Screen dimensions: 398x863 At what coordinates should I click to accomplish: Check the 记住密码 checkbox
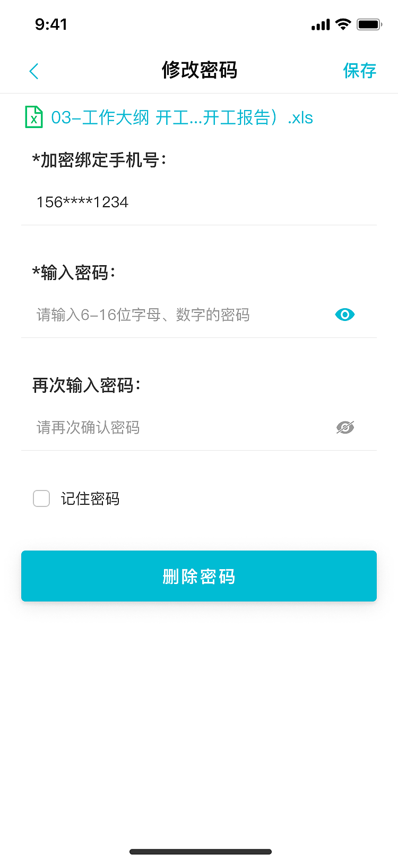point(41,498)
